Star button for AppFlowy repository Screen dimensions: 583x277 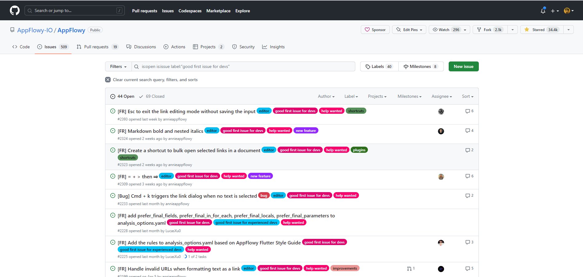542,30
